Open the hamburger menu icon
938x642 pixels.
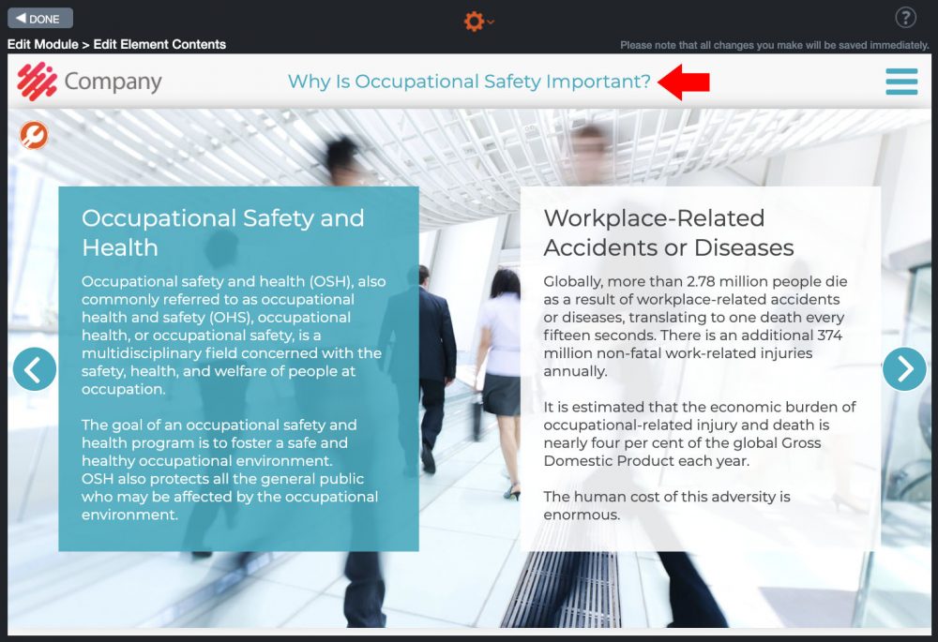(x=901, y=82)
